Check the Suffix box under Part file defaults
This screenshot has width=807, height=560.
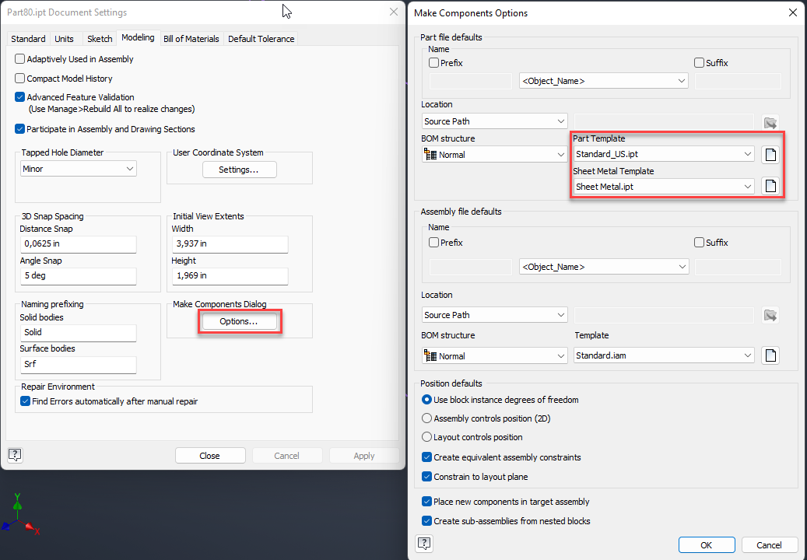coord(699,62)
